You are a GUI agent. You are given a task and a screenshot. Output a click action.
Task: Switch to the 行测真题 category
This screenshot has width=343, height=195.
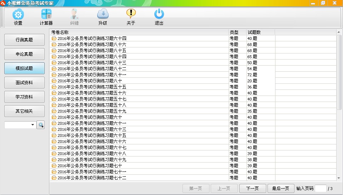[24, 40]
